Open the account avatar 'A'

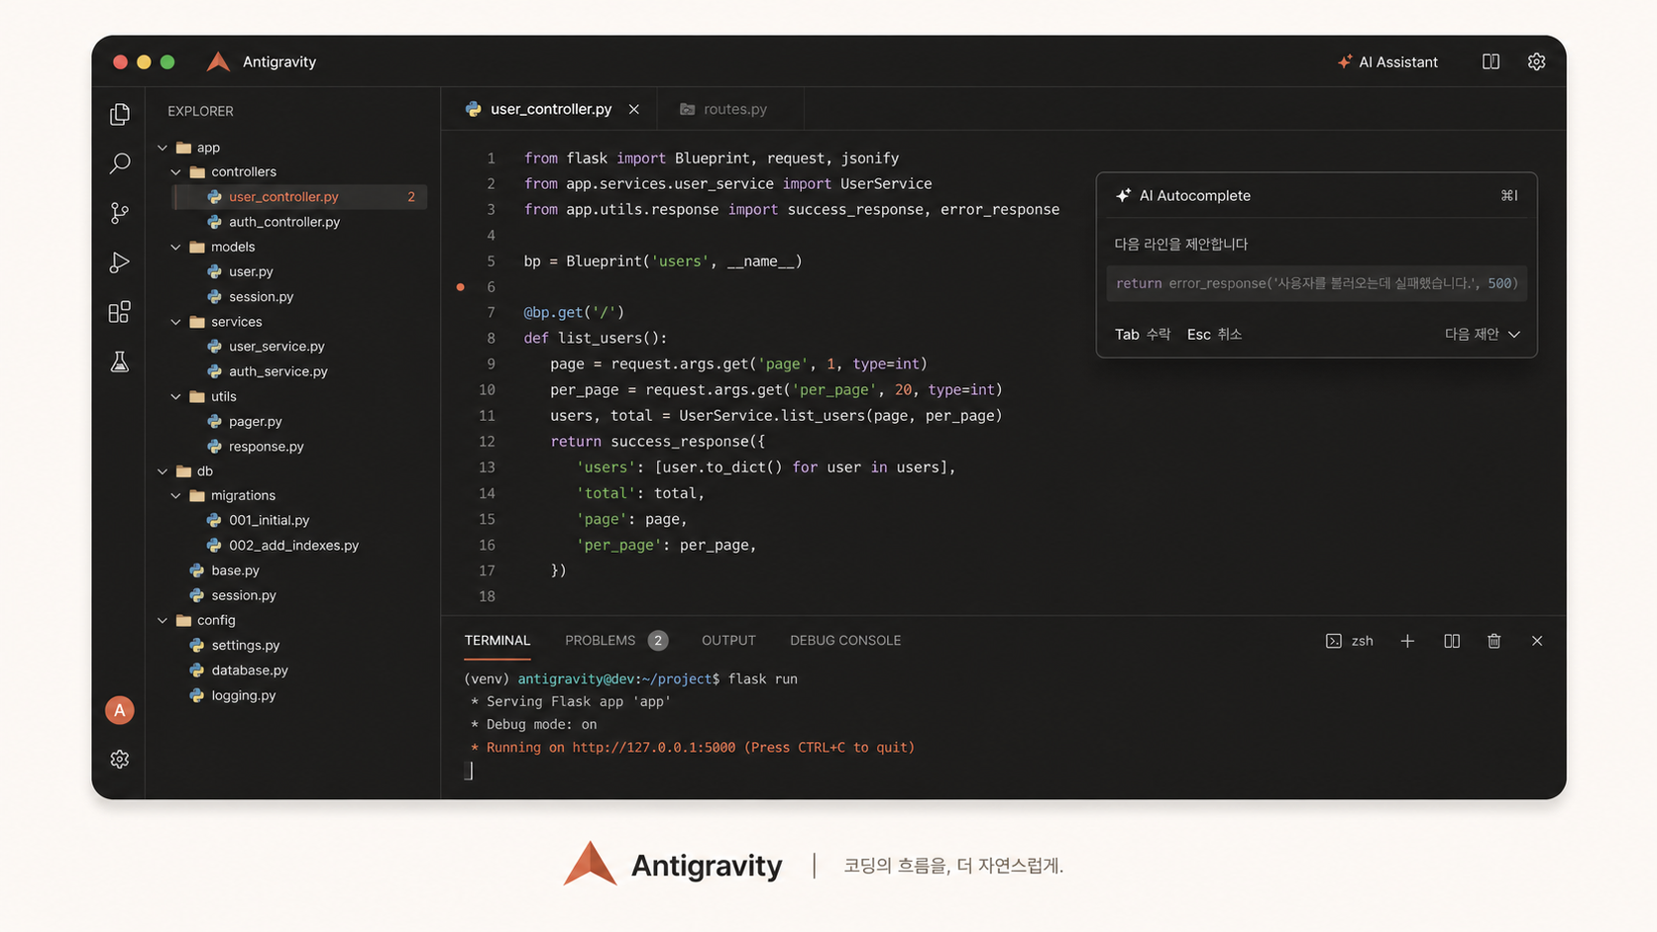(x=120, y=710)
